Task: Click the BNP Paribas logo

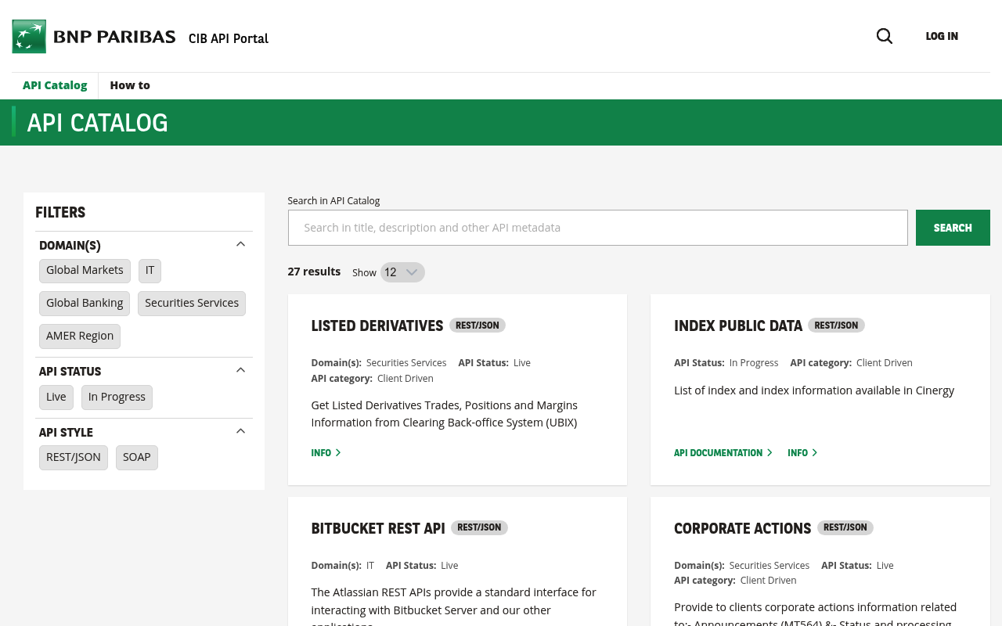Action: (94, 37)
